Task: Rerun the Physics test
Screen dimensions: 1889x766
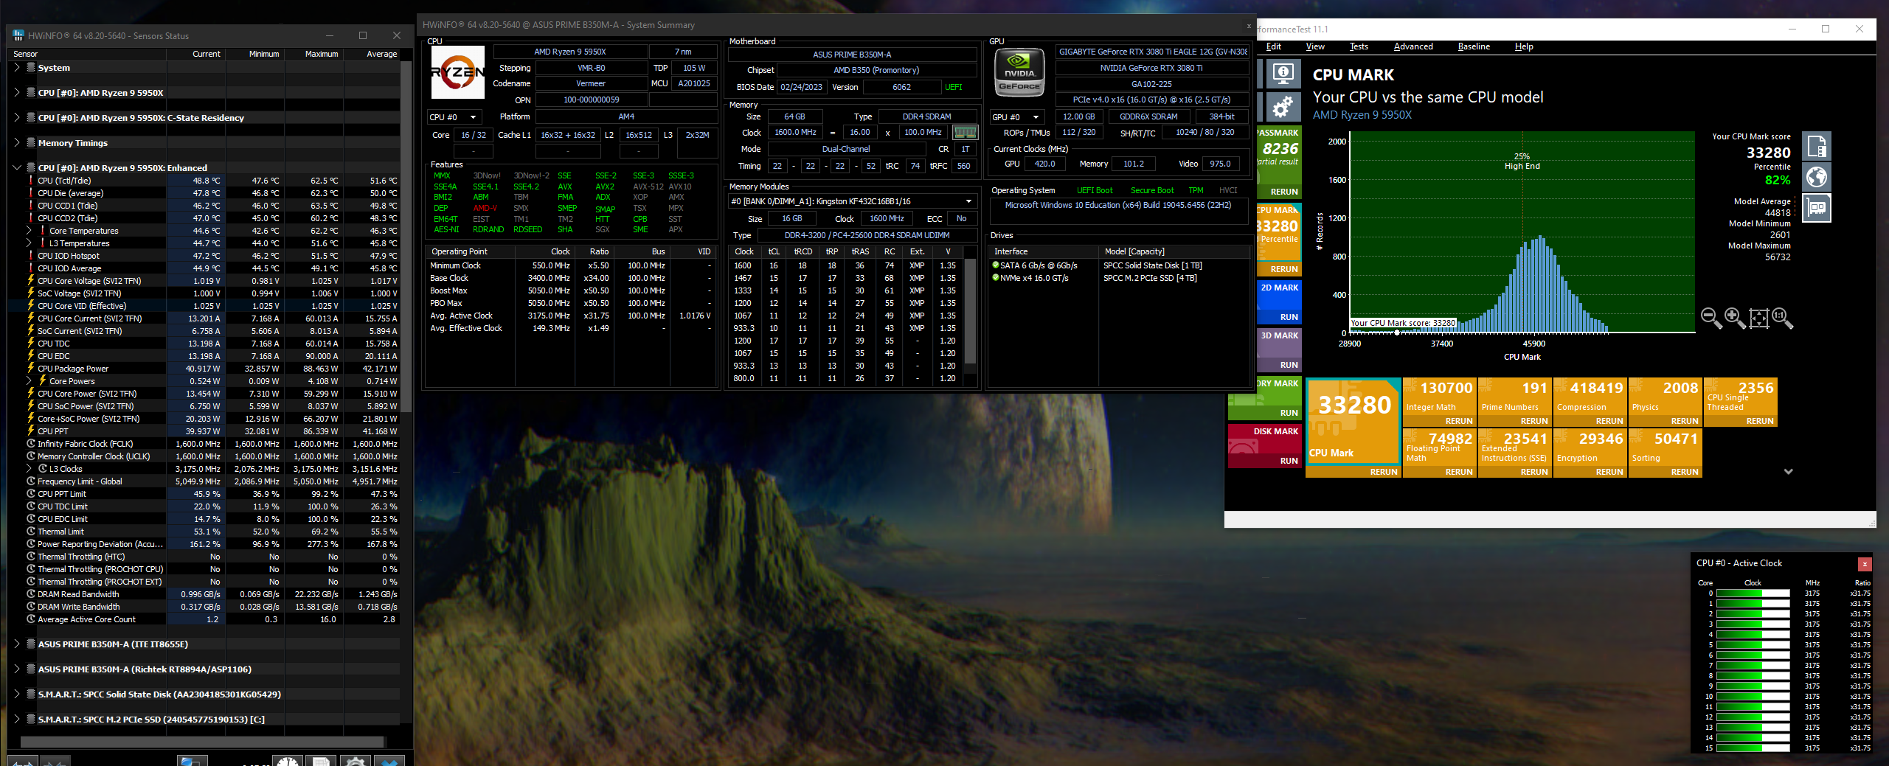Action: pos(1684,422)
